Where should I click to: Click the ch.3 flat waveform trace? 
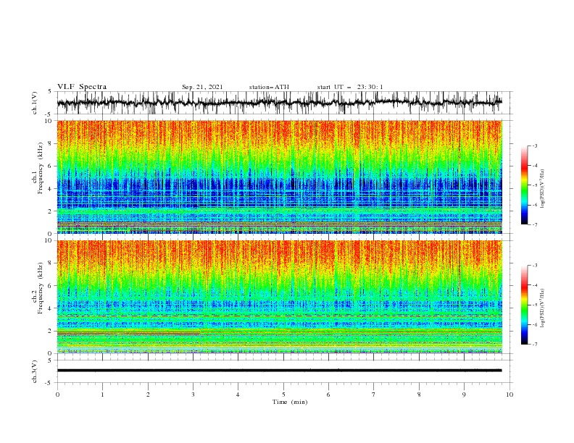click(279, 371)
